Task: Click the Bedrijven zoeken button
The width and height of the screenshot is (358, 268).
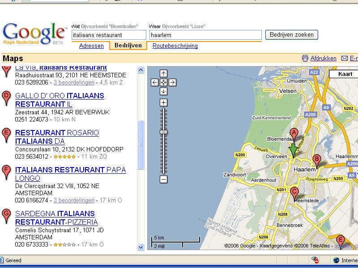Action: (291, 34)
